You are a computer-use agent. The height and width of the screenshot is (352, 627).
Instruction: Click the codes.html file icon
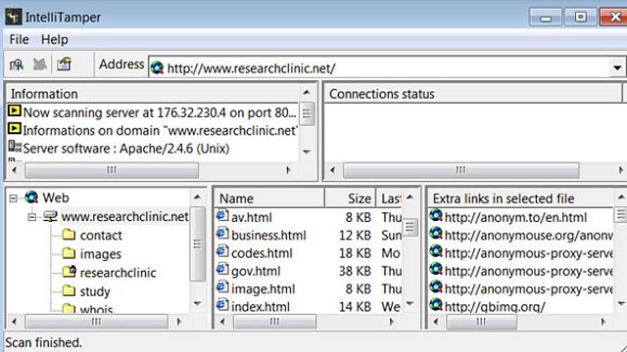click(x=222, y=251)
